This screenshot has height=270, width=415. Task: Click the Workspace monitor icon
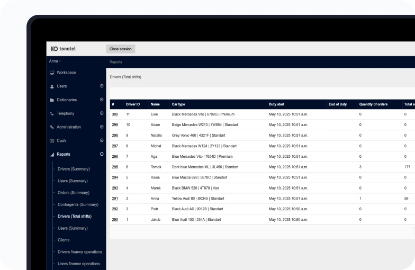point(52,73)
